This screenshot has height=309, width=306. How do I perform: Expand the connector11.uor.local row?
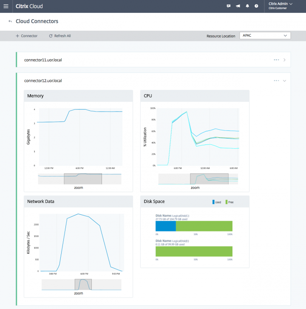pos(284,60)
